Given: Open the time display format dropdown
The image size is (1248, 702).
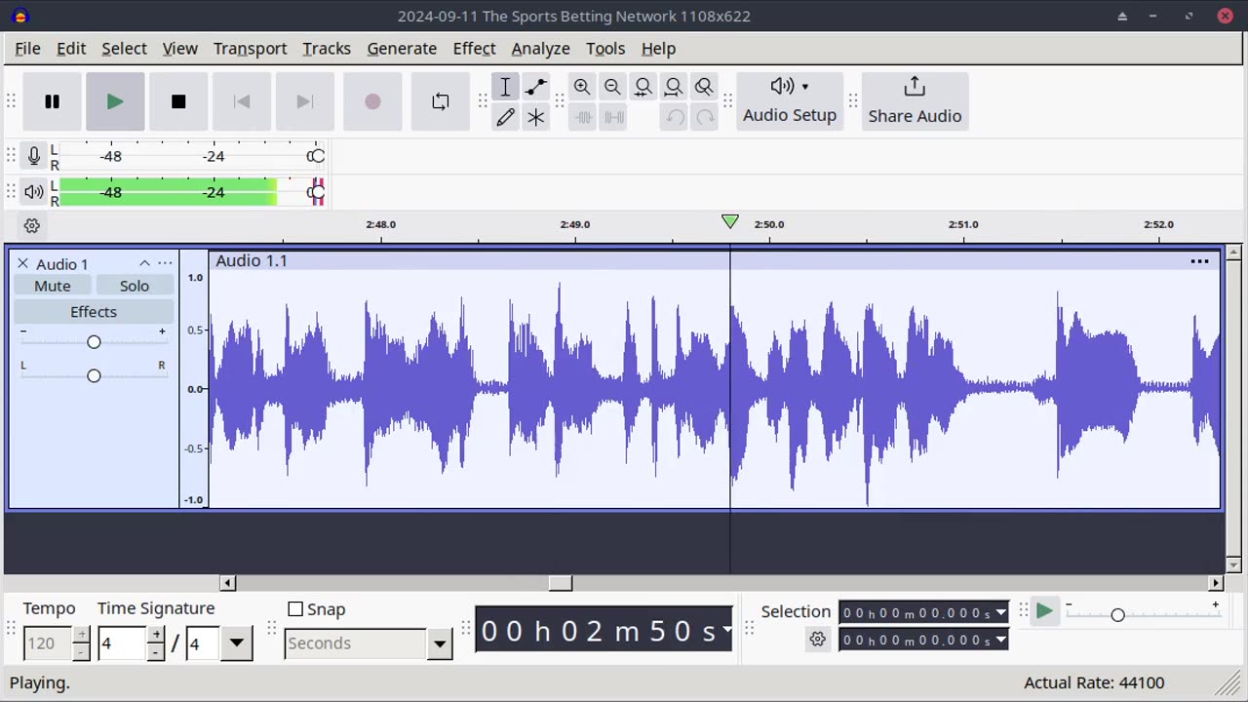Looking at the screenshot, I should [726, 631].
